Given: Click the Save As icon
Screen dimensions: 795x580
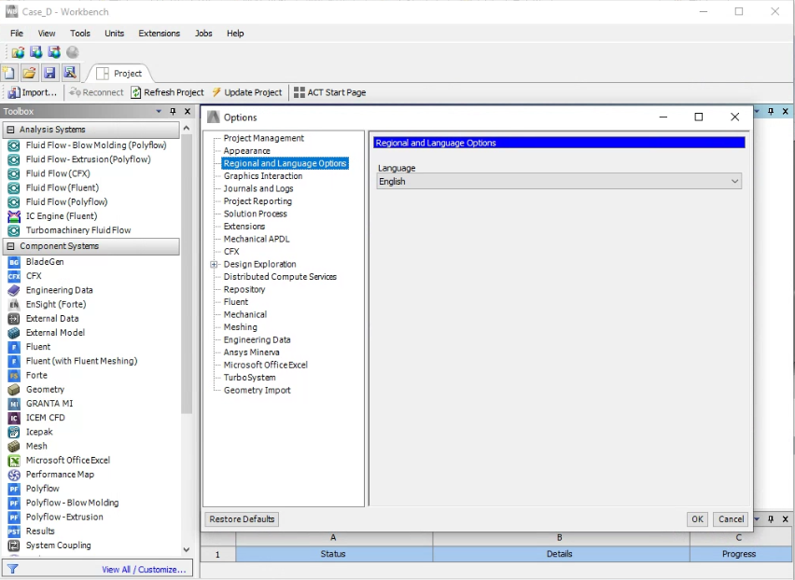Looking at the screenshot, I should [69, 73].
